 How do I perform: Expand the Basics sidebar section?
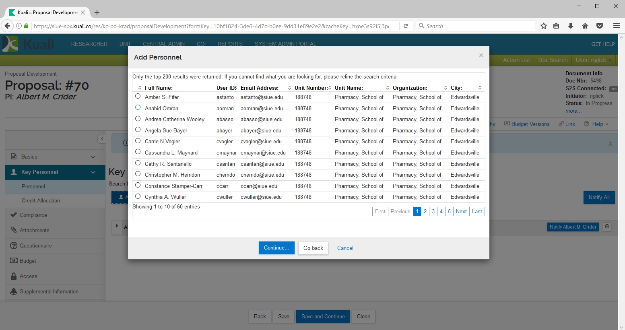[x=93, y=157]
